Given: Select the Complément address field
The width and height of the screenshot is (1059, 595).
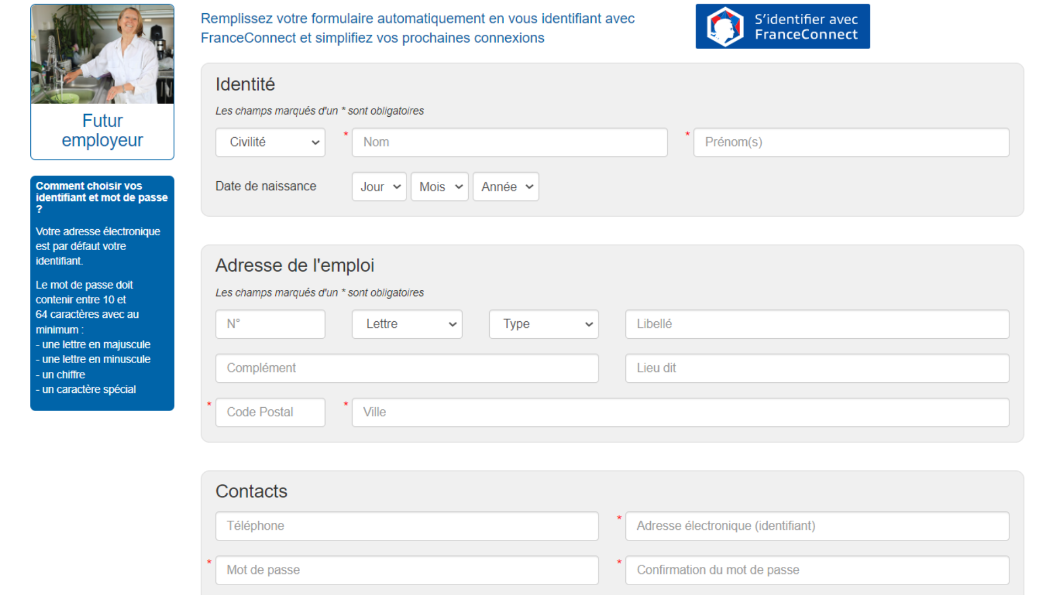Looking at the screenshot, I should point(407,368).
